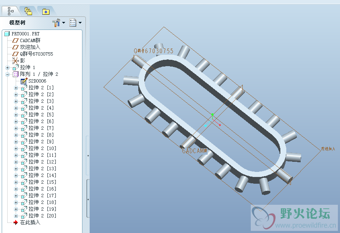Screen dimensions: 340x233
Task: Click the 拉伸 2 [10] extrude icon
Action: [x=24, y=148]
